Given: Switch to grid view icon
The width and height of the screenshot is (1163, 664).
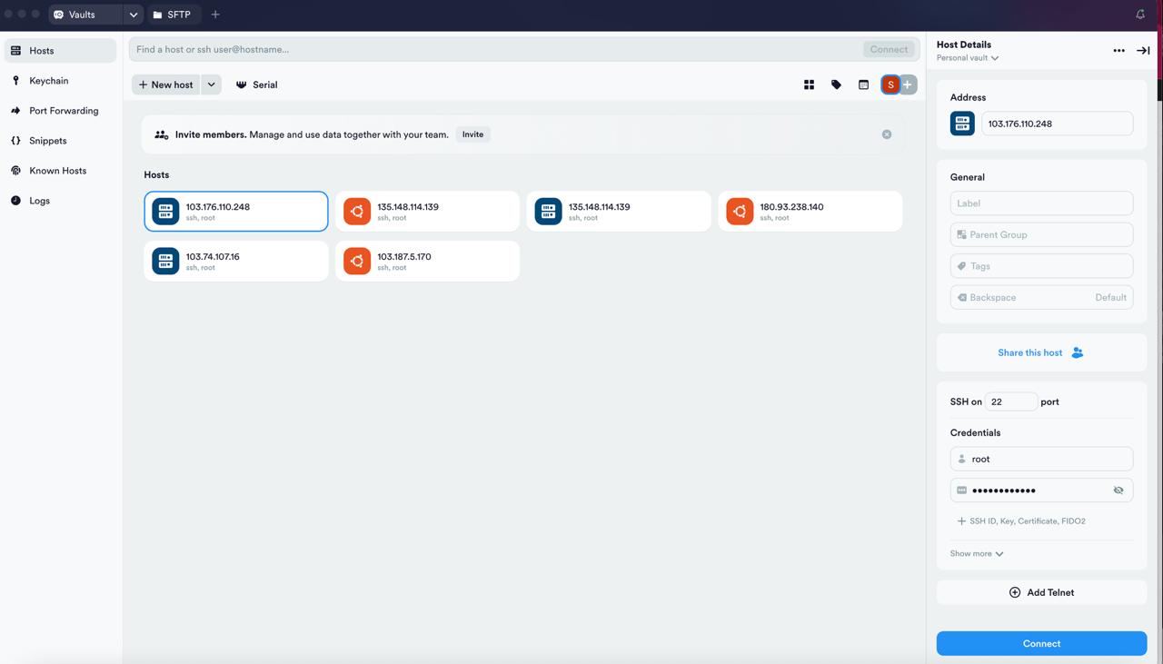Looking at the screenshot, I should [809, 84].
